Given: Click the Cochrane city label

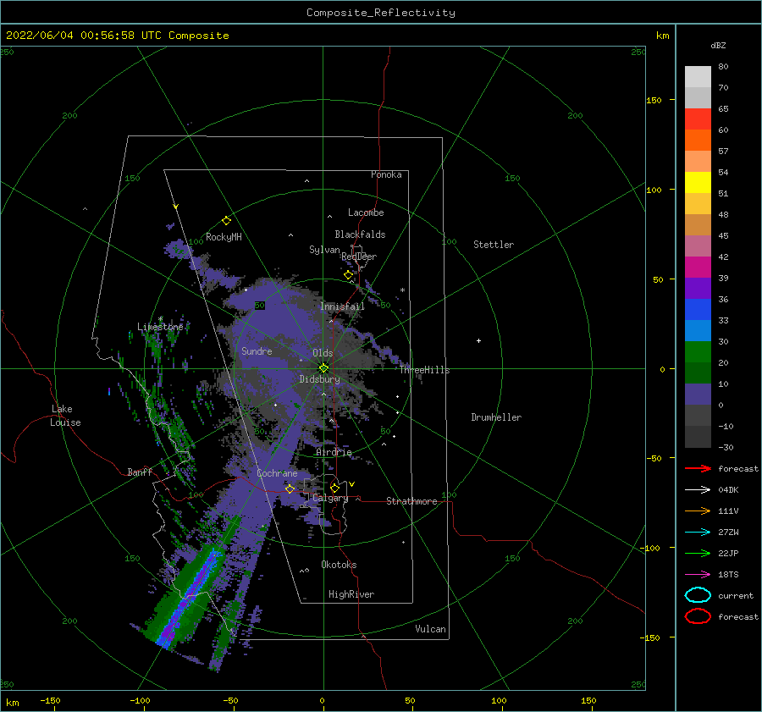Looking at the screenshot, I should coord(277,473).
